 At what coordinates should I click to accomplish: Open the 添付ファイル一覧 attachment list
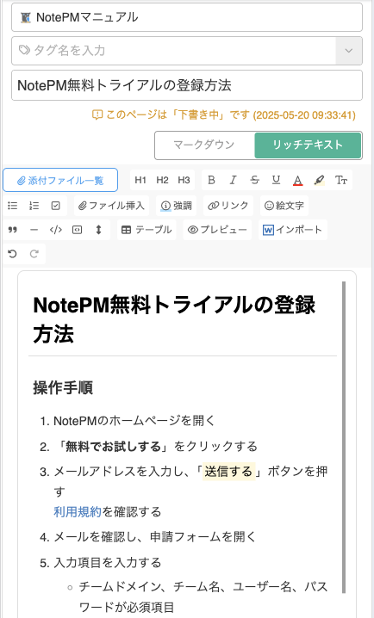[x=60, y=180]
